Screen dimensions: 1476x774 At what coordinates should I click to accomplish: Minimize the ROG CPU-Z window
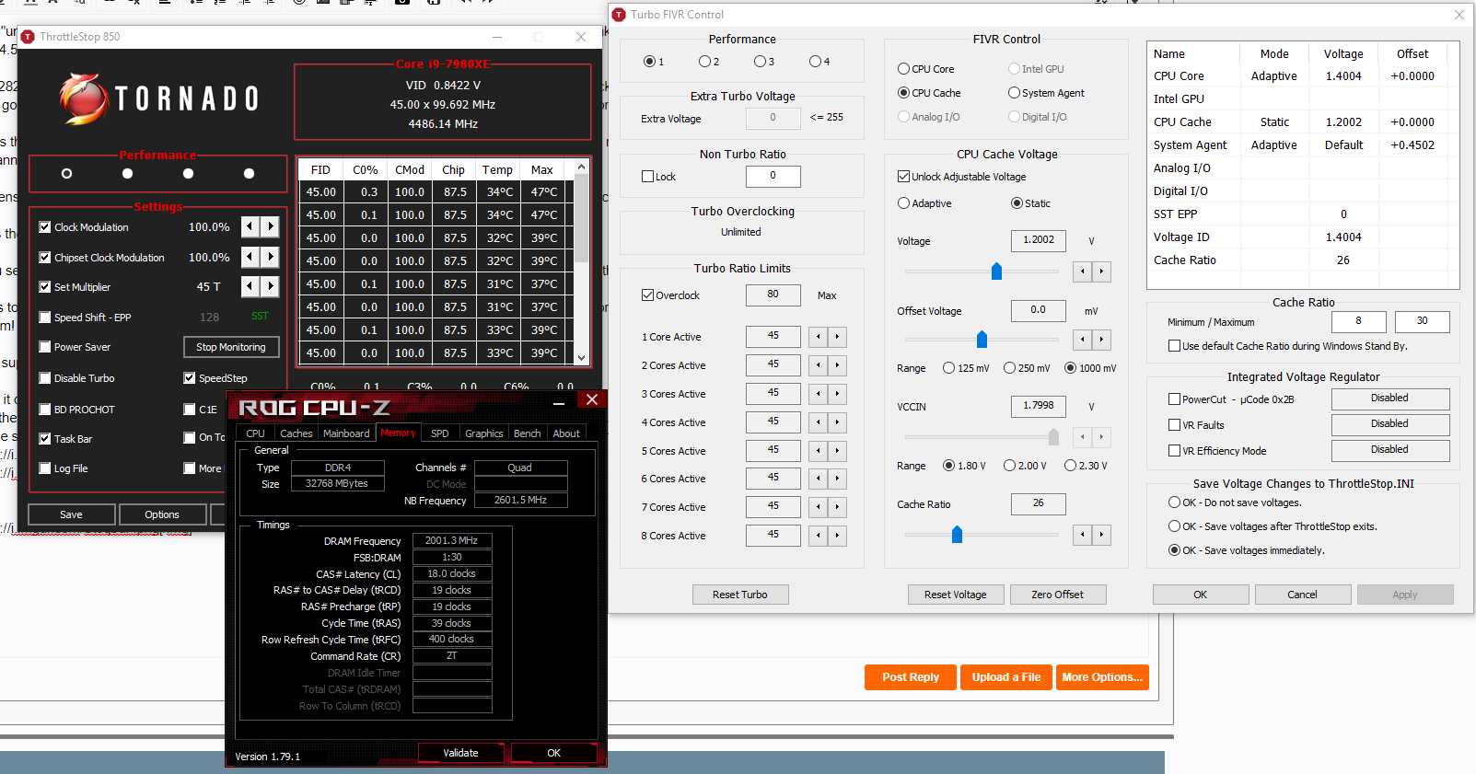tap(559, 401)
